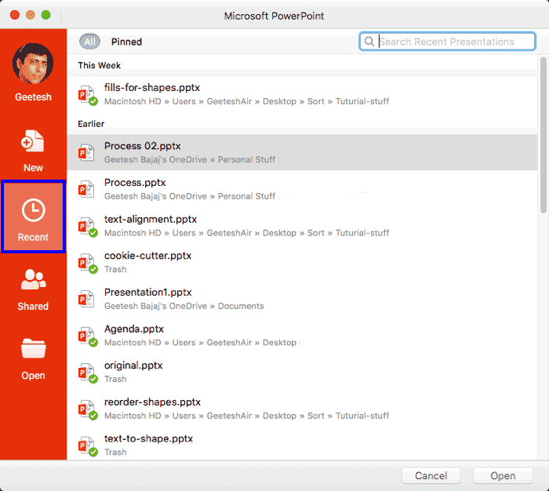Select the Recent clock icon in sidebar

coord(33,210)
